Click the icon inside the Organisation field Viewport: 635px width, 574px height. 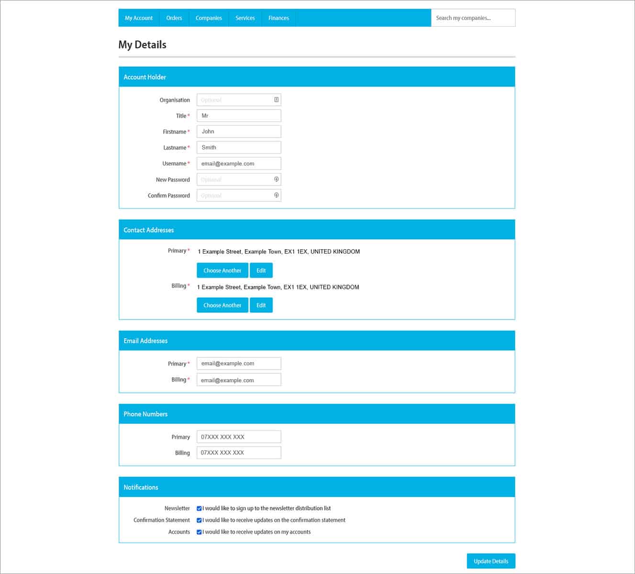(276, 99)
